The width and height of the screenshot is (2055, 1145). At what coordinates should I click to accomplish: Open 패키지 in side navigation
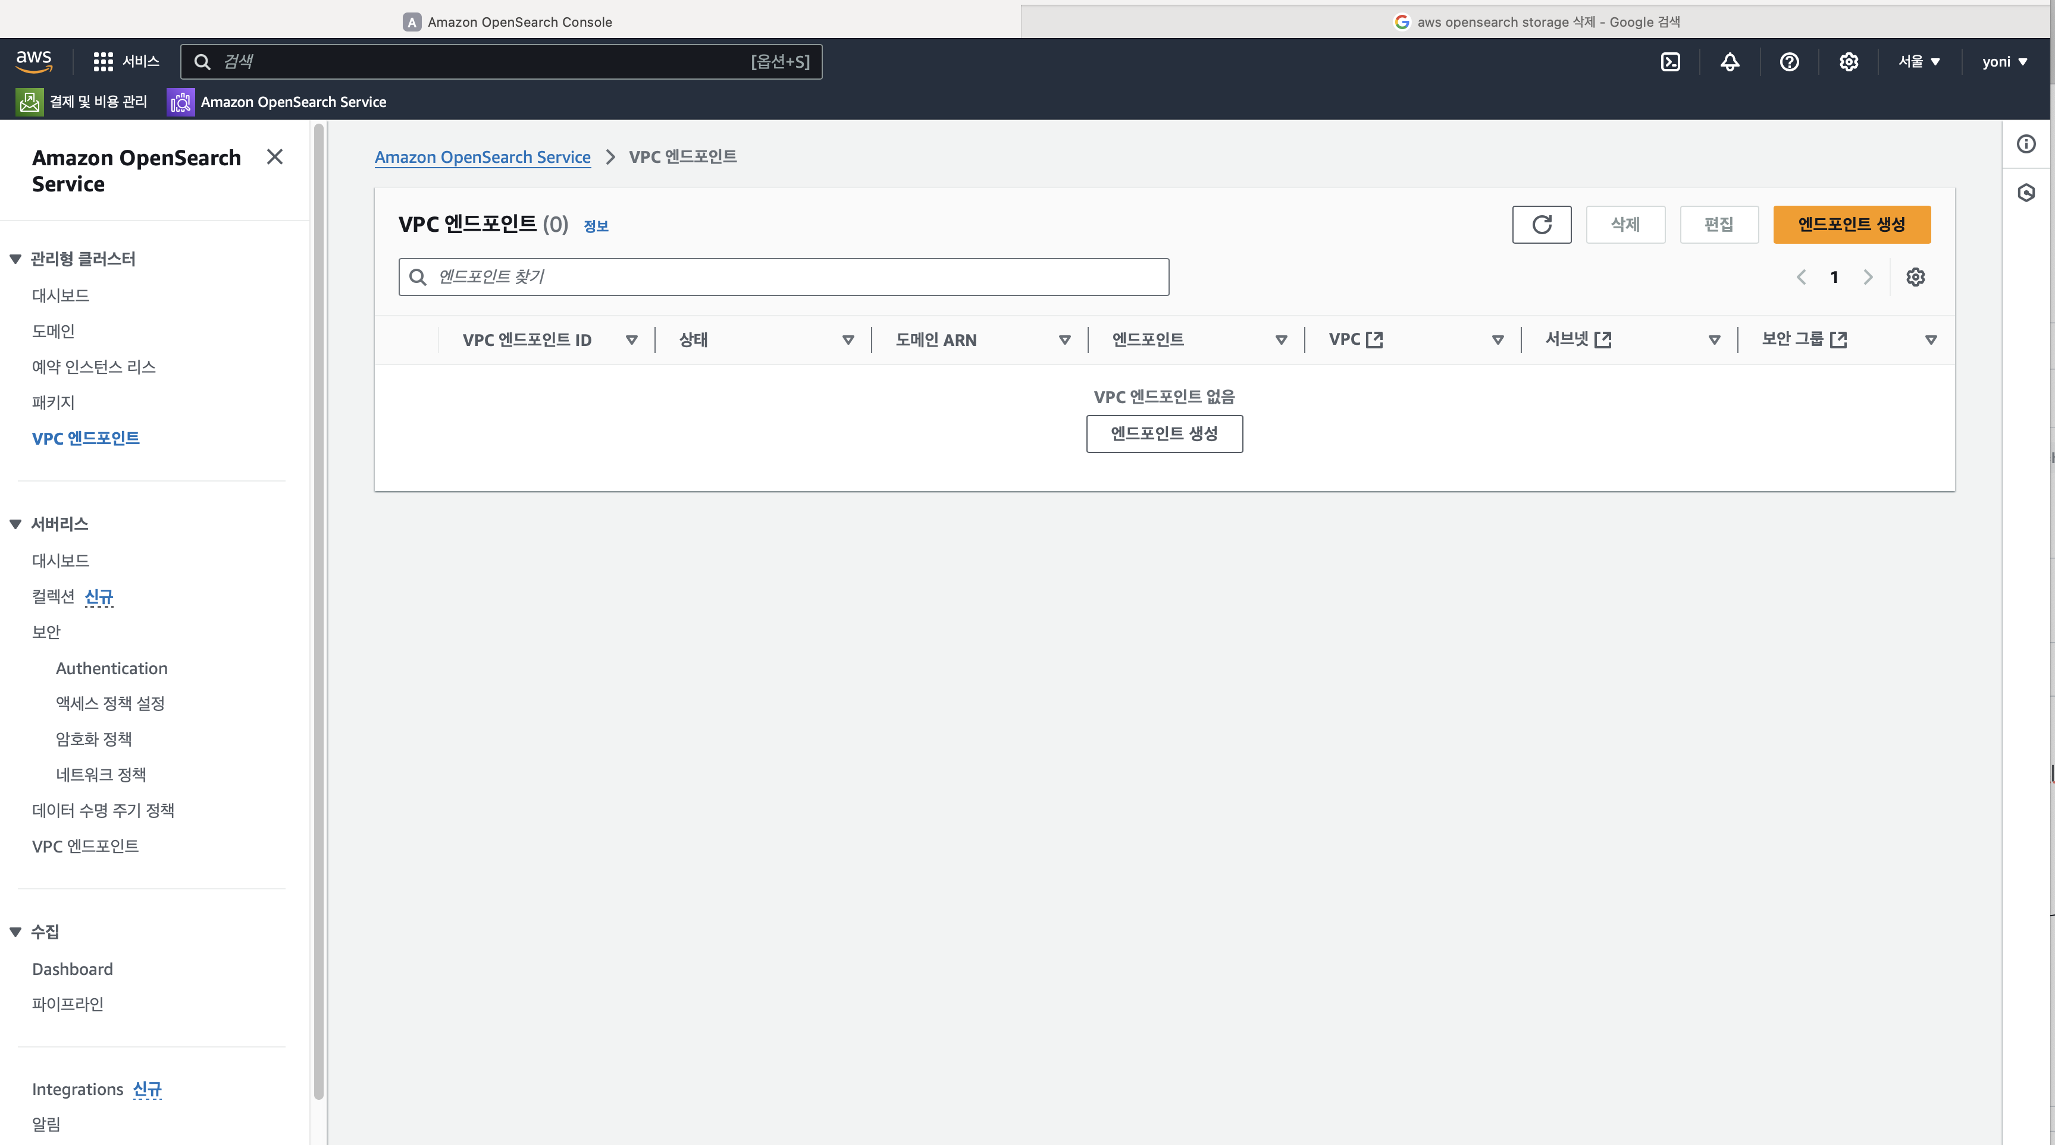coord(54,402)
